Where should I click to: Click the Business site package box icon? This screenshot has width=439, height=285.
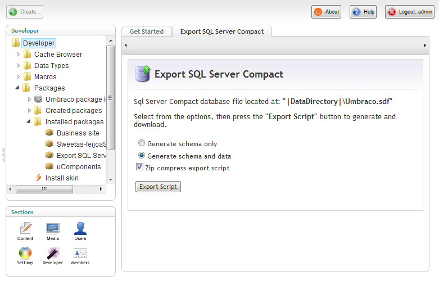(x=49, y=133)
